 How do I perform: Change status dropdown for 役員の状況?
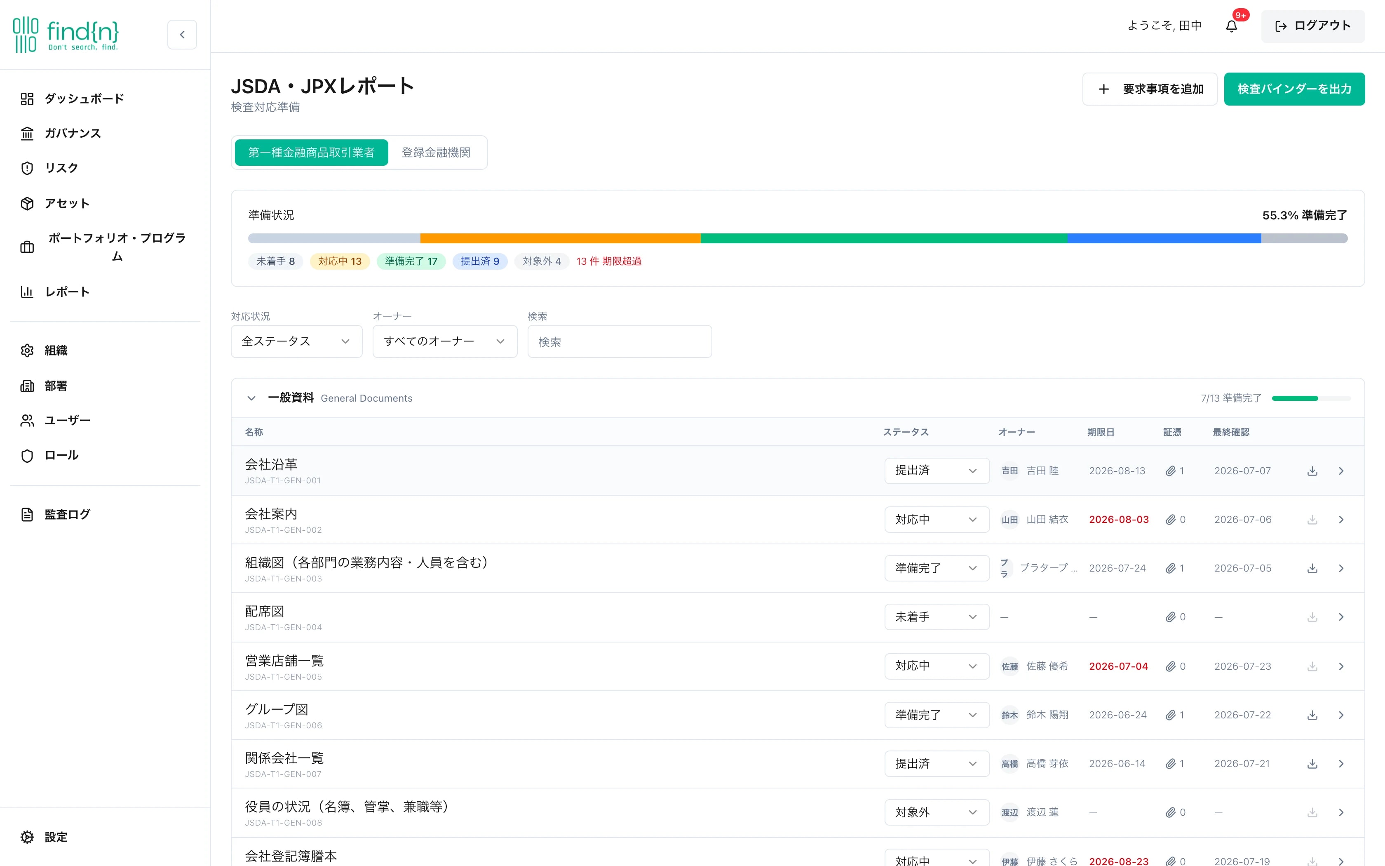(937, 812)
